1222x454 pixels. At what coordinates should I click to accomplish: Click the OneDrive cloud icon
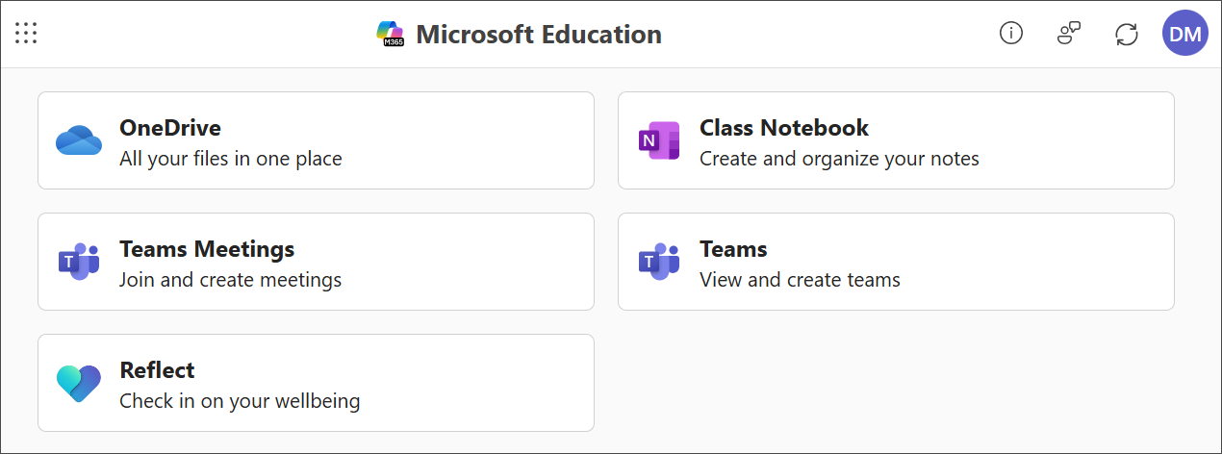[79, 140]
